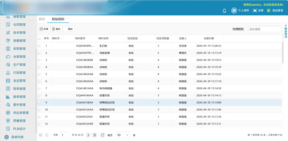Click 轿厢竖挡支架 in row 10

tap(107, 110)
